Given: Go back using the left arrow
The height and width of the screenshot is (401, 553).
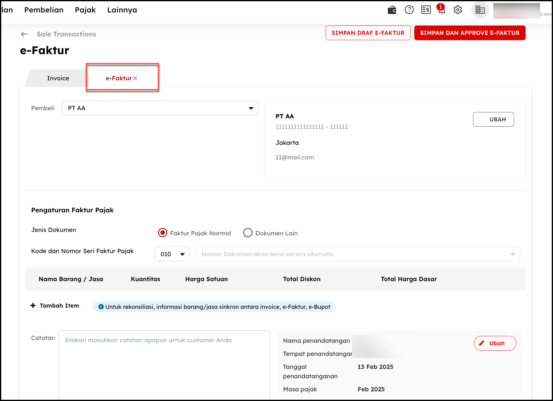Looking at the screenshot, I should (25, 34).
